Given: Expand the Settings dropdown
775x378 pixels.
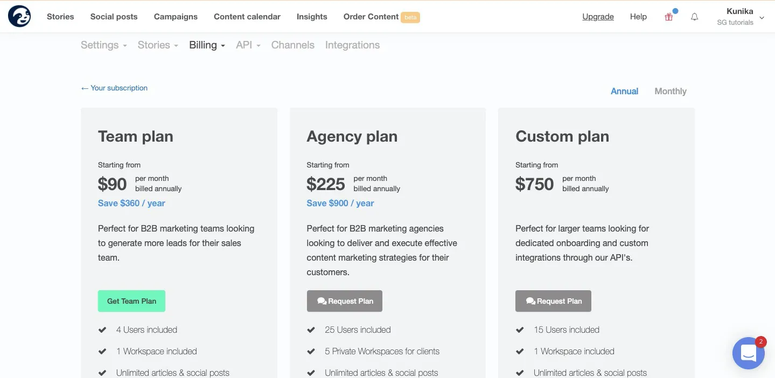Looking at the screenshot, I should point(104,45).
